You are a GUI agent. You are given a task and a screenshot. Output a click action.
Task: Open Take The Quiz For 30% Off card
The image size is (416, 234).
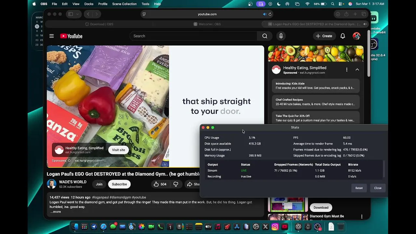coord(316,118)
